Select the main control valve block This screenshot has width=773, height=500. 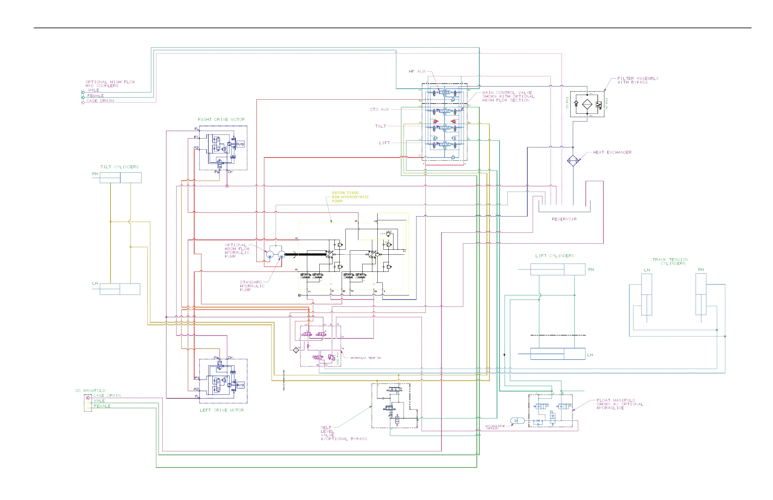tap(444, 122)
